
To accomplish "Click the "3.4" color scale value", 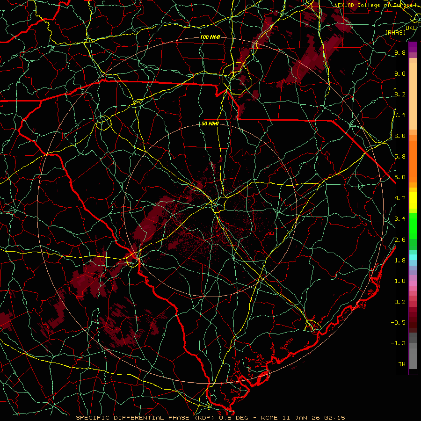I will pos(400,219).
